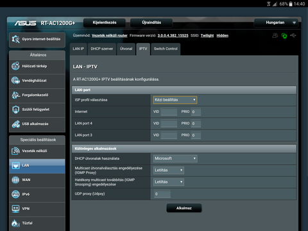Image resolution: width=308 pixels, height=231 pixels.
Task: Open Vendéghálózat menu item
Action: pos(37,81)
